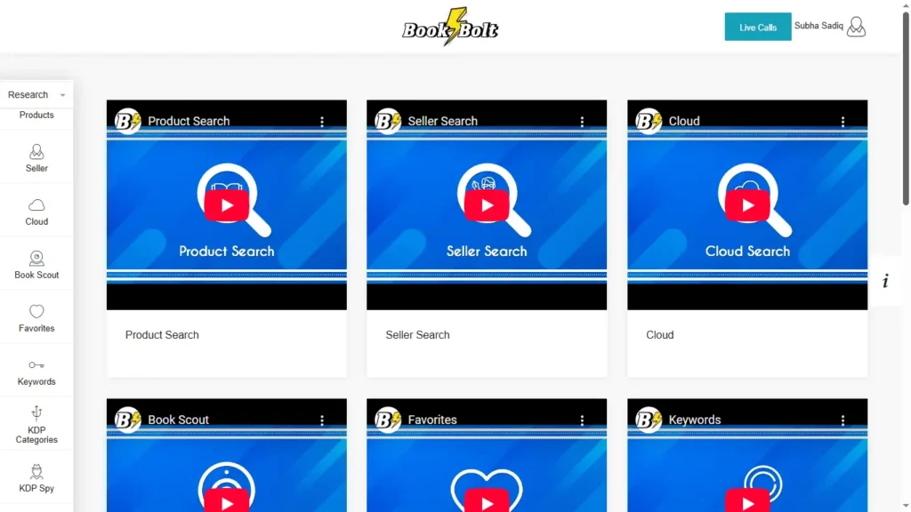Click channel logo on Seller Search video
Screen dimensions: 911x512
[388, 121]
